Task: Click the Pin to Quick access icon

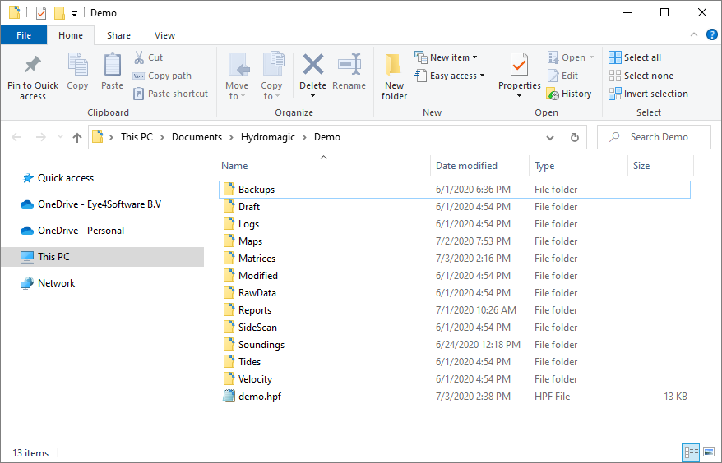Action: coord(33,65)
